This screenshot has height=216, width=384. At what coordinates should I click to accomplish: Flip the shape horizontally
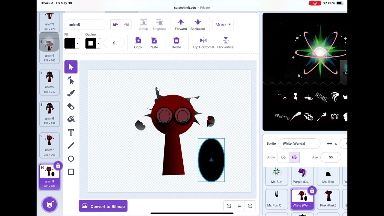click(x=203, y=43)
